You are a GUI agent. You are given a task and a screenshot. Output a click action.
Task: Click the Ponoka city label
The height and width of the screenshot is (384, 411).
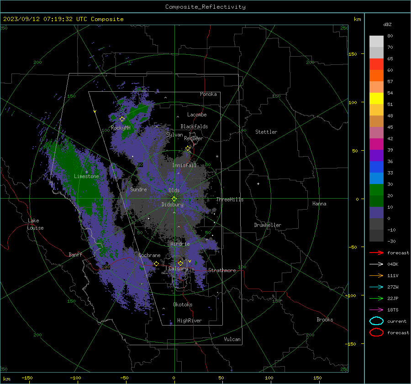tap(208, 94)
